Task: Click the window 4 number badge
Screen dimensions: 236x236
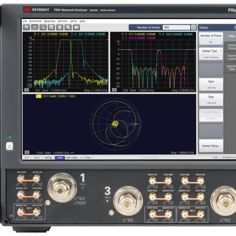Action: click(27, 152)
